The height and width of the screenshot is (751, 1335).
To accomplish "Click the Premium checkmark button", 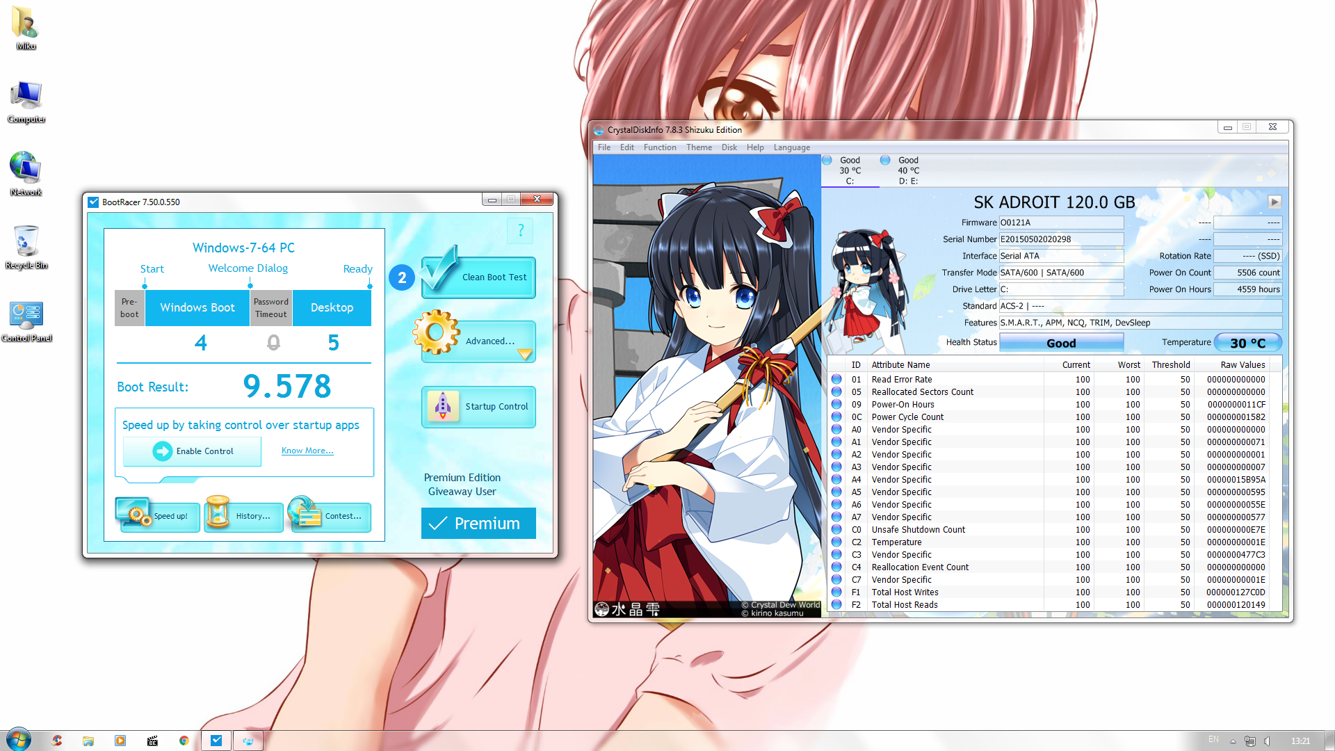I will click(x=478, y=524).
